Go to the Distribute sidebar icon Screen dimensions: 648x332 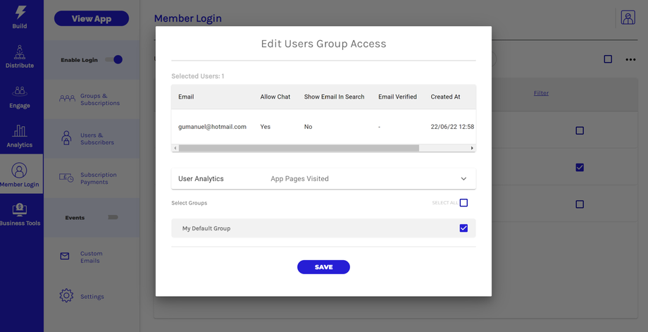20,54
